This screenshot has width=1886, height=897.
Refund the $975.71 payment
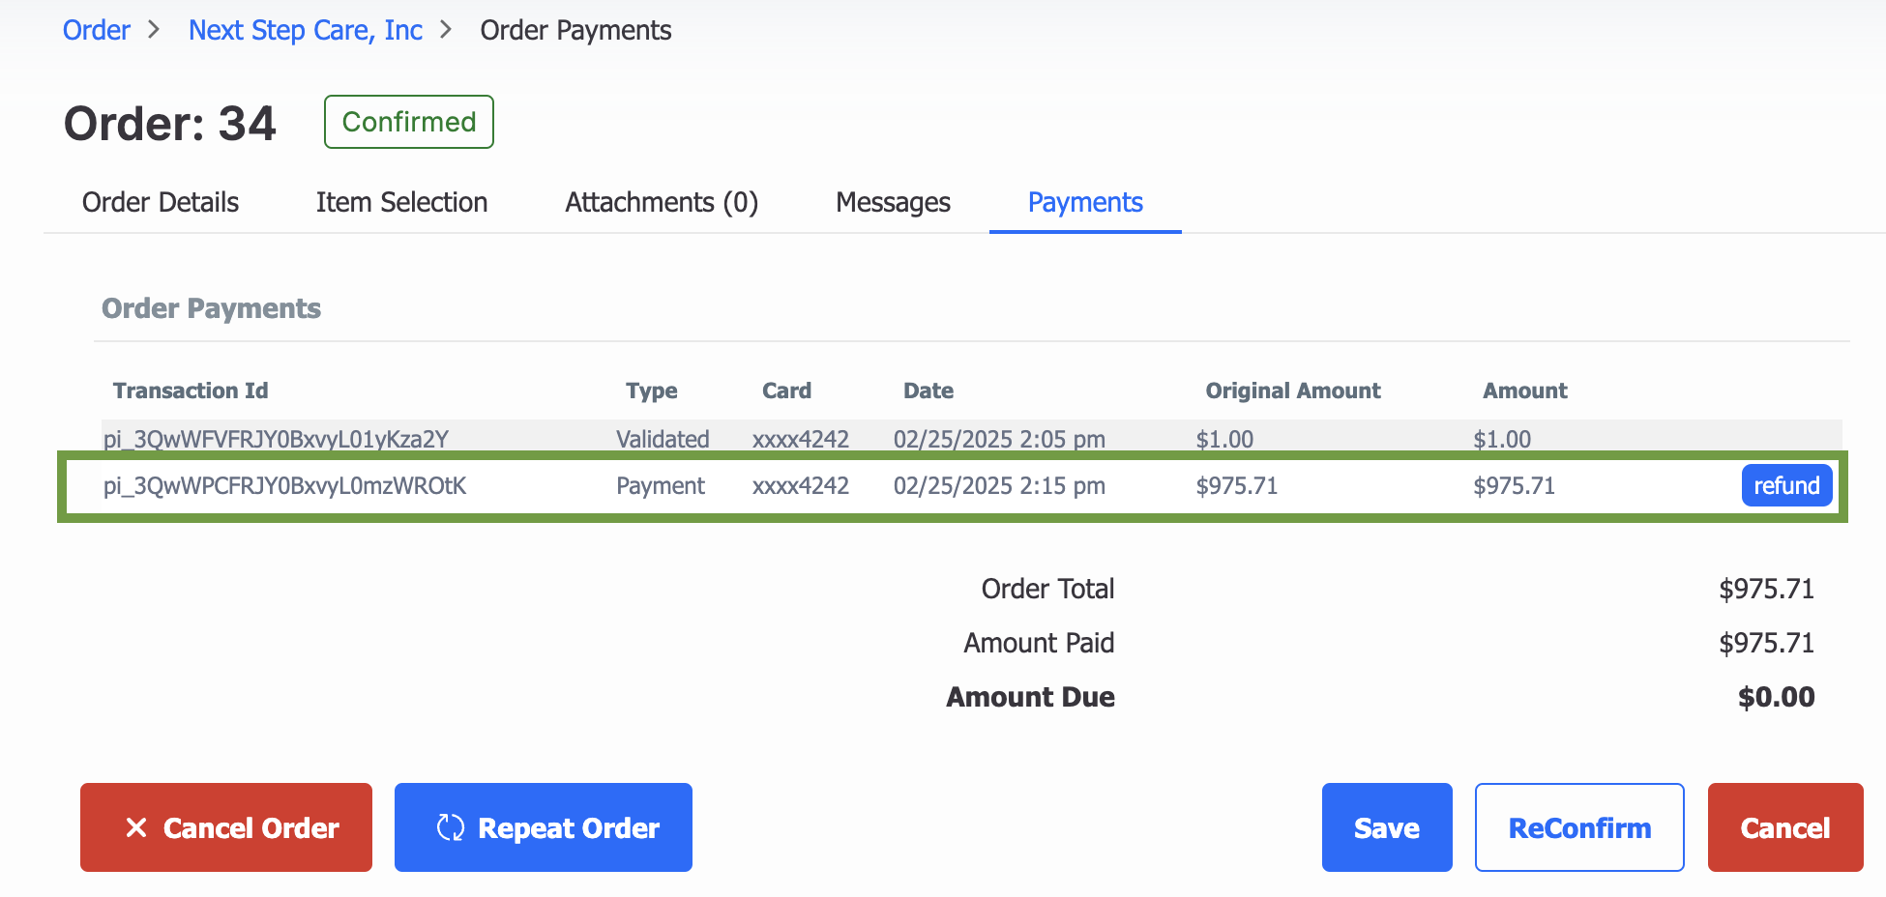tap(1786, 485)
